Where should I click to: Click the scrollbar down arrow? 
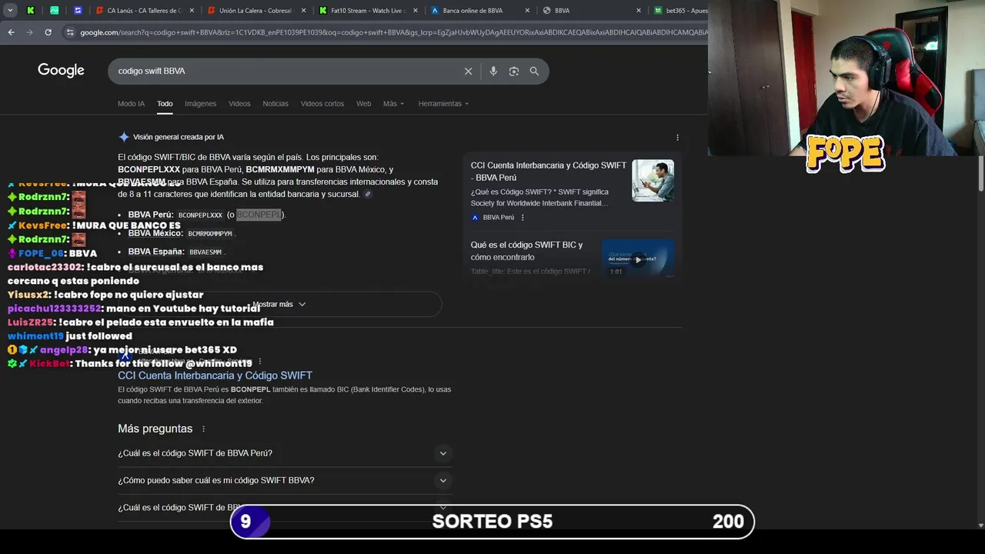[x=980, y=526]
